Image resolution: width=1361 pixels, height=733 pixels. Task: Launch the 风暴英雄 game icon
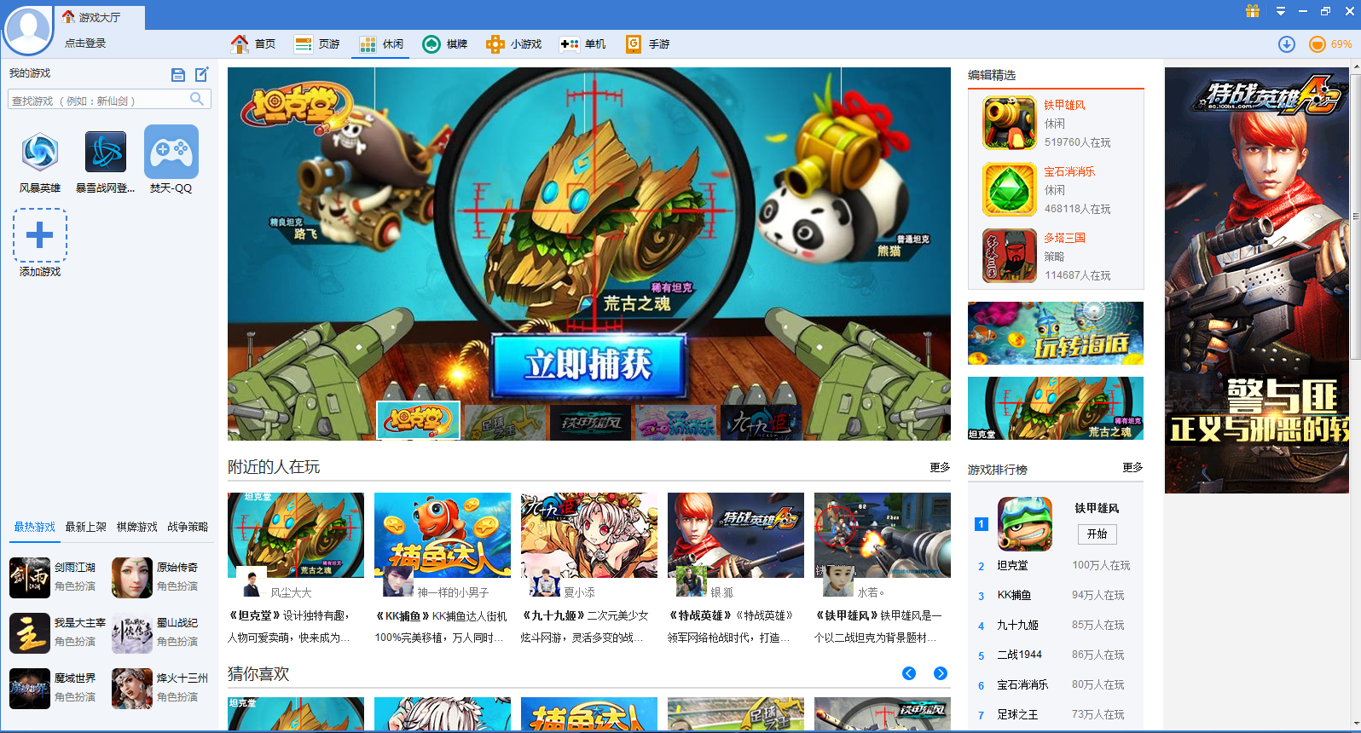tap(40, 153)
